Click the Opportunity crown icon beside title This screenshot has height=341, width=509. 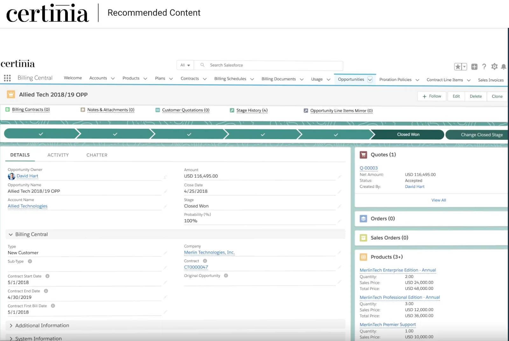11,94
